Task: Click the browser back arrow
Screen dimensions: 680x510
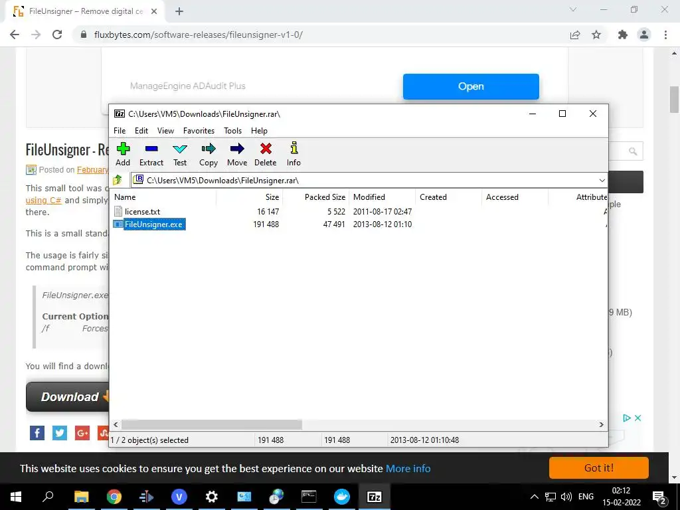Action: [x=15, y=35]
